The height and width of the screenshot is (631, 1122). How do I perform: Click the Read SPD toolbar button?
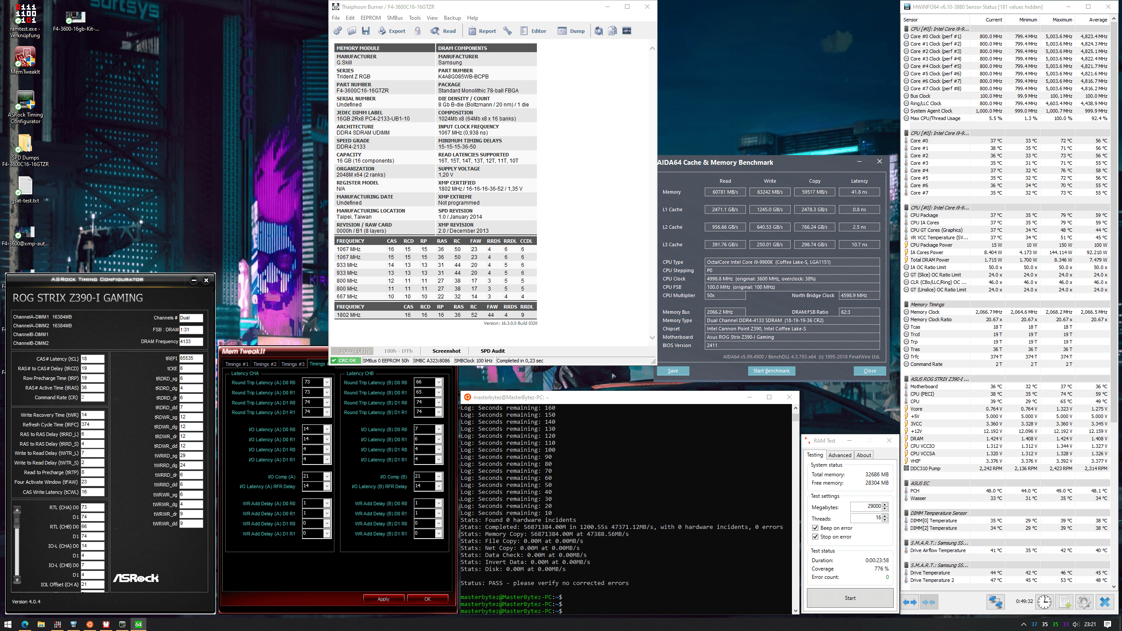click(x=443, y=31)
